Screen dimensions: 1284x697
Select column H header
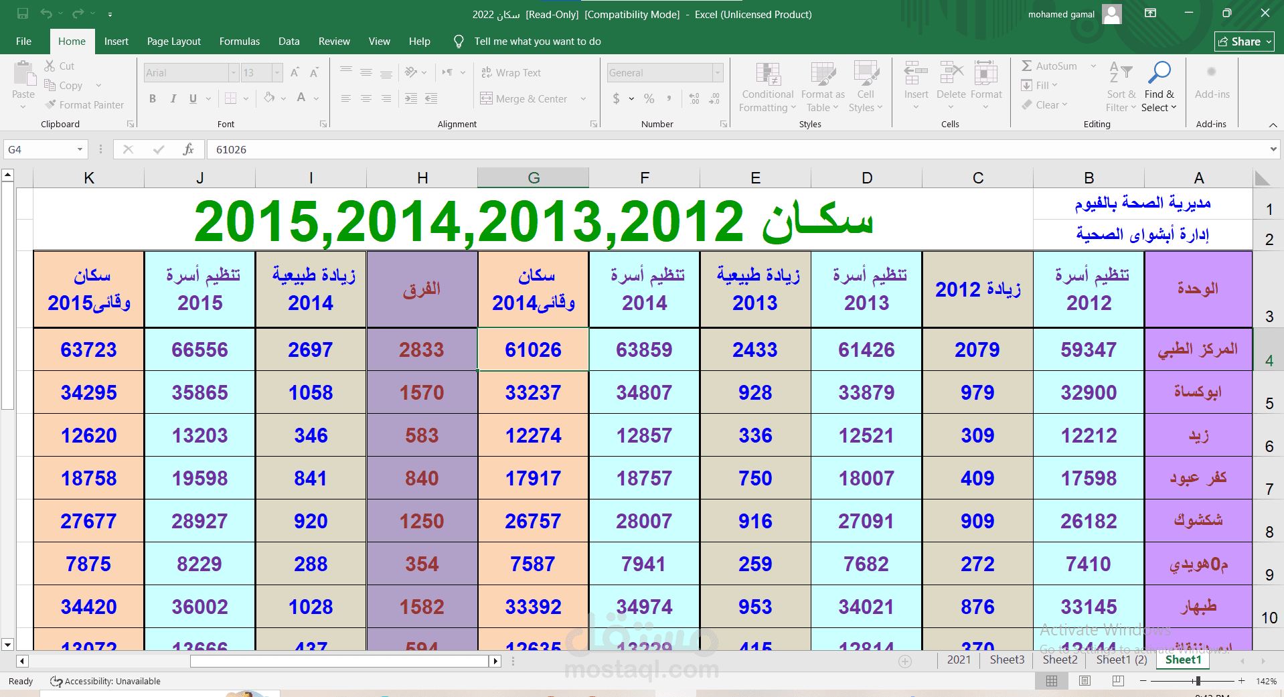422,177
